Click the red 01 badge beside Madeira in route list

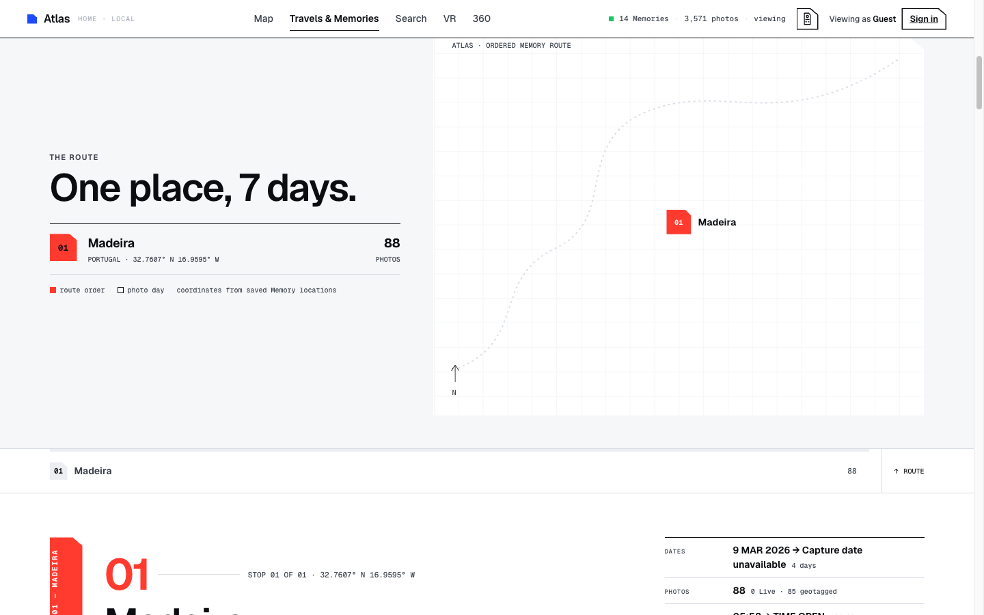coord(64,247)
